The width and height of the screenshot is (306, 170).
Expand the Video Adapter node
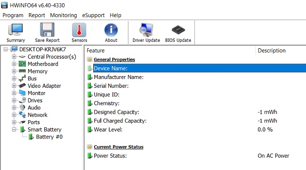point(14,85)
